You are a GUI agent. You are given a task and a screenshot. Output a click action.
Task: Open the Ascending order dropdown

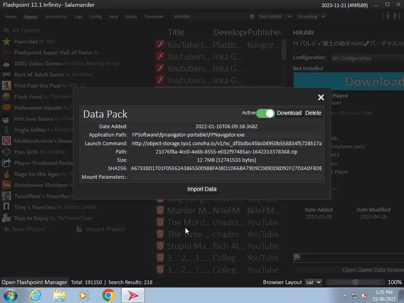point(311,17)
